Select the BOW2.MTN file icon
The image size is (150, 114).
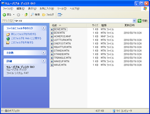[52, 29]
